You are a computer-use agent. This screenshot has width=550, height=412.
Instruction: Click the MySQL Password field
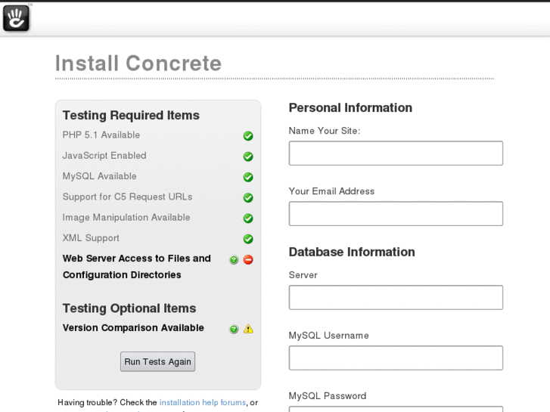396,409
